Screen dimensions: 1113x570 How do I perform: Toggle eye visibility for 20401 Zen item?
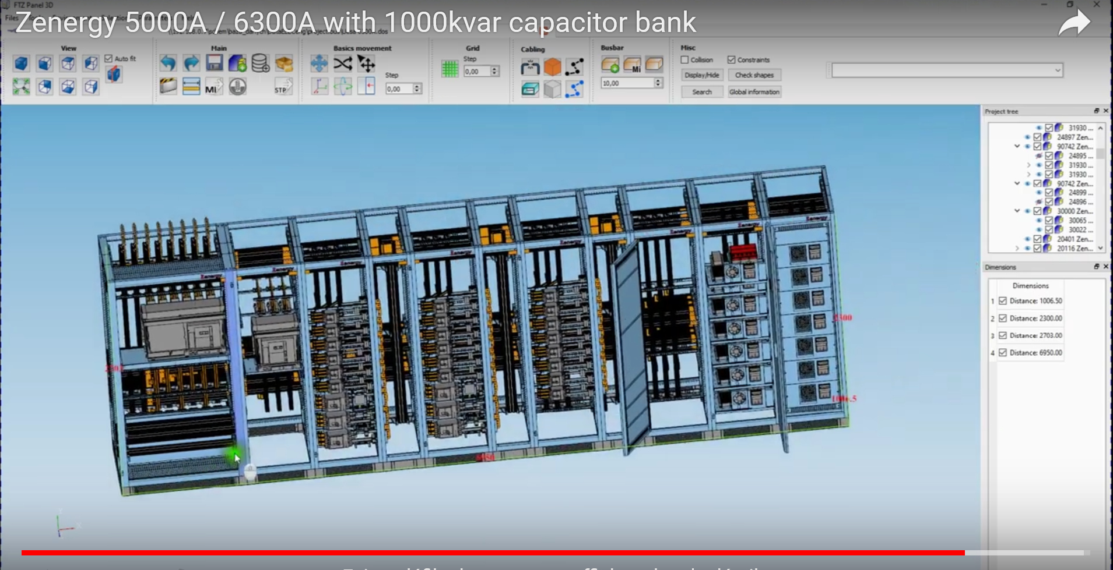pyautogui.click(x=1027, y=239)
